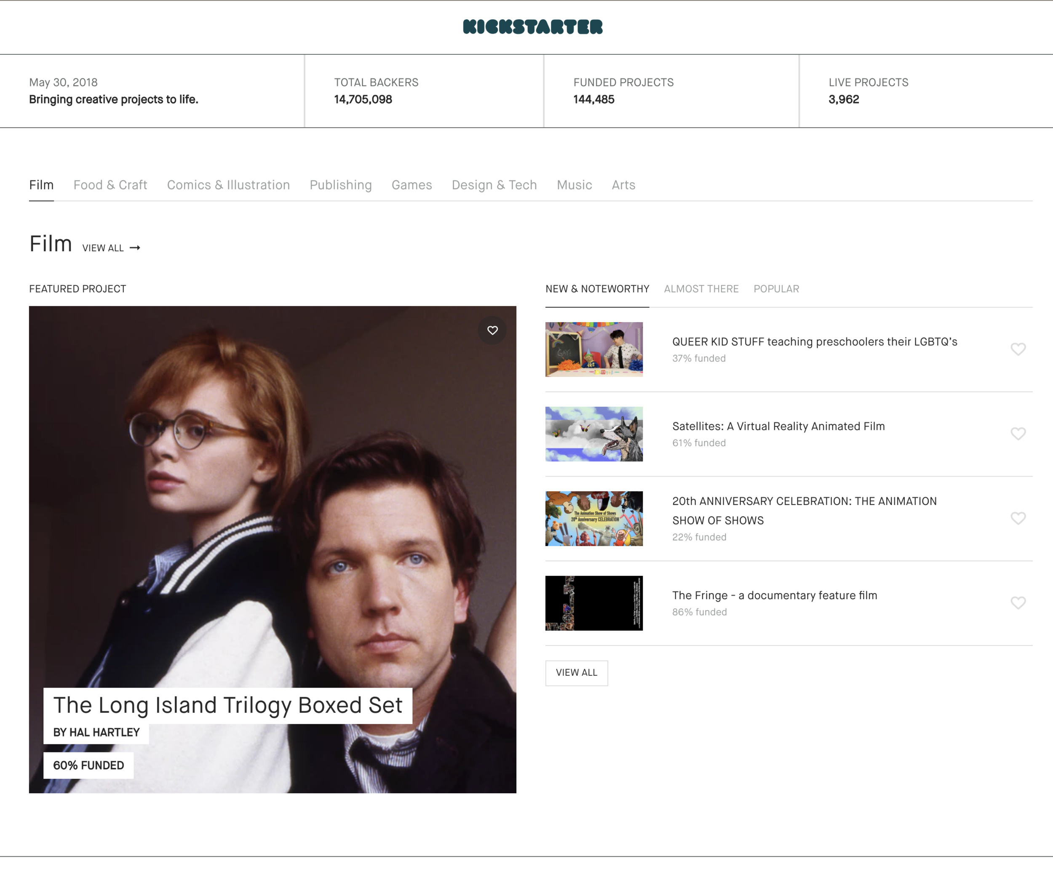Open QUEER KID STUFF project title
Image resolution: width=1053 pixels, height=869 pixels.
click(x=814, y=342)
